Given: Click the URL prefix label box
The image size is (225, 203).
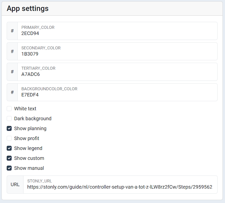Looking at the screenshot, I should point(15,185).
